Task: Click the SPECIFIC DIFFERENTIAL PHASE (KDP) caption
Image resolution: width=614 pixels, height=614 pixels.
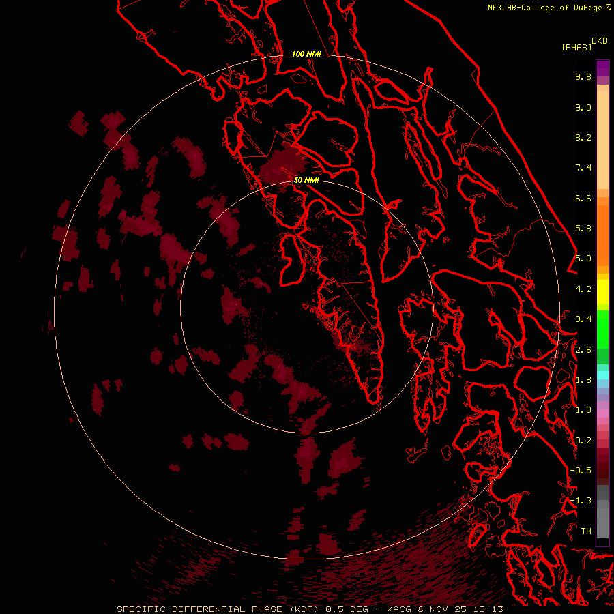Action: point(218,609)
